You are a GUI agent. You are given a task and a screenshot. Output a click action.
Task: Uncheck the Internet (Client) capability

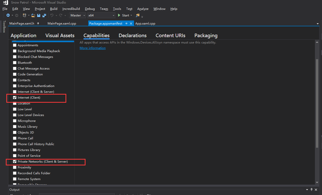(x=15, y=97)
